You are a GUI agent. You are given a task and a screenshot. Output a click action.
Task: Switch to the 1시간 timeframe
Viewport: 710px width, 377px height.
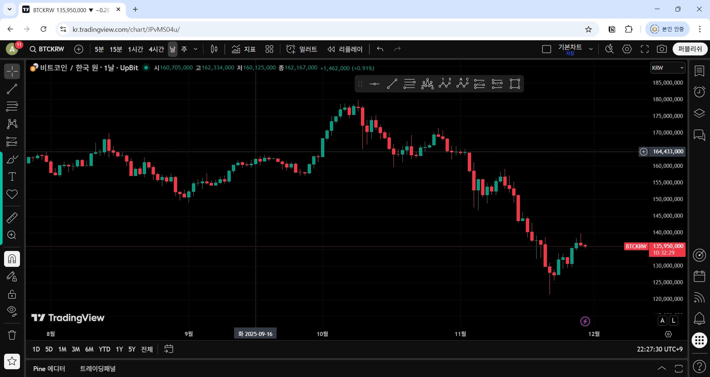click(135, 49)
